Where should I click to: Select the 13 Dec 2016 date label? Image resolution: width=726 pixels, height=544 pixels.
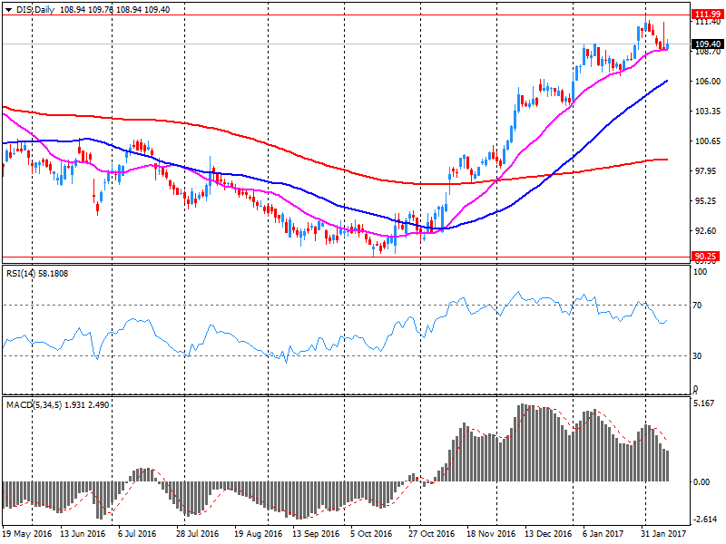coord(548,535)
